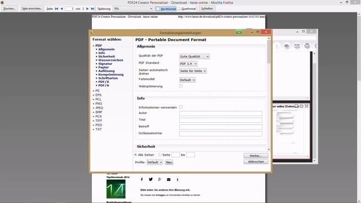The width and height of the screenshot is (361, 203).
Task: Click the green 14 Top-Downloads image
Action: [x=116, y=189]
